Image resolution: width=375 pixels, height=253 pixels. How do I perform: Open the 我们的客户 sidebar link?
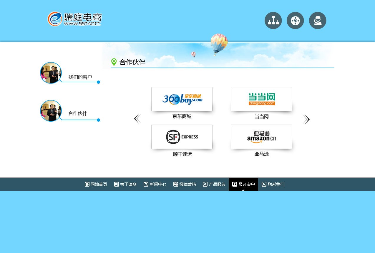tap(80, 77)
